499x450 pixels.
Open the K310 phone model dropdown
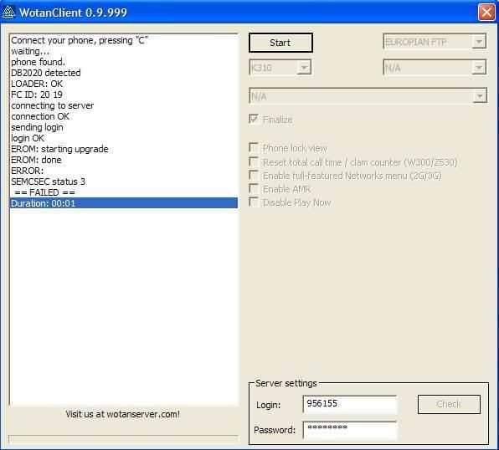[x=304, y=68]
